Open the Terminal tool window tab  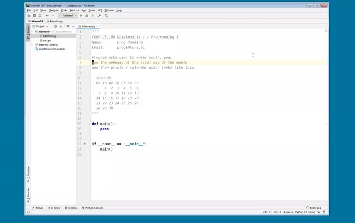click(x=71, y=208)
